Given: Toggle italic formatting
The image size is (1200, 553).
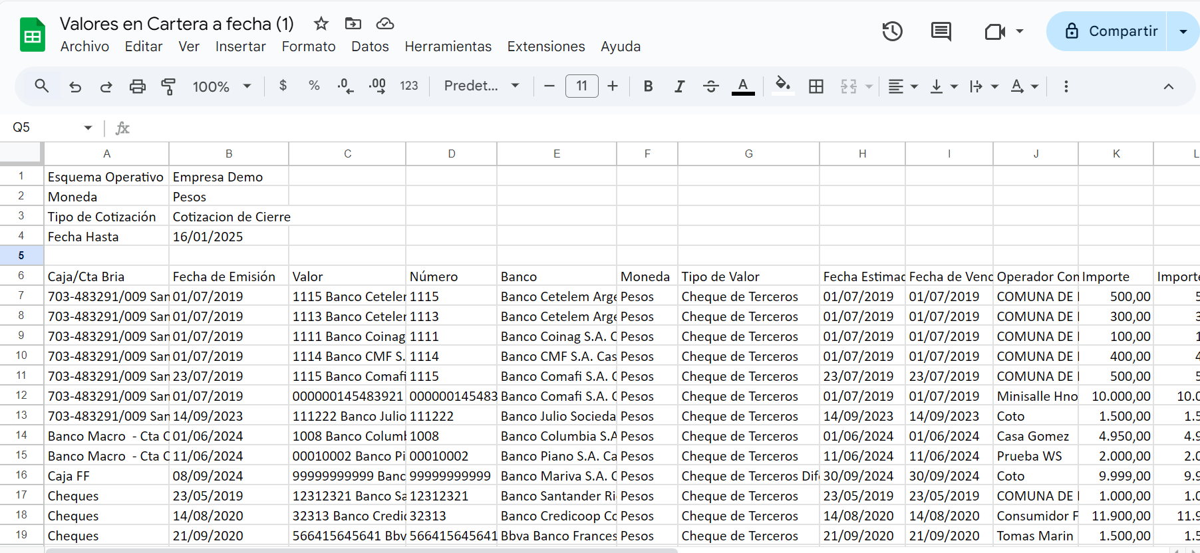Looking at the screenshot, I should (x=679, y=86).
